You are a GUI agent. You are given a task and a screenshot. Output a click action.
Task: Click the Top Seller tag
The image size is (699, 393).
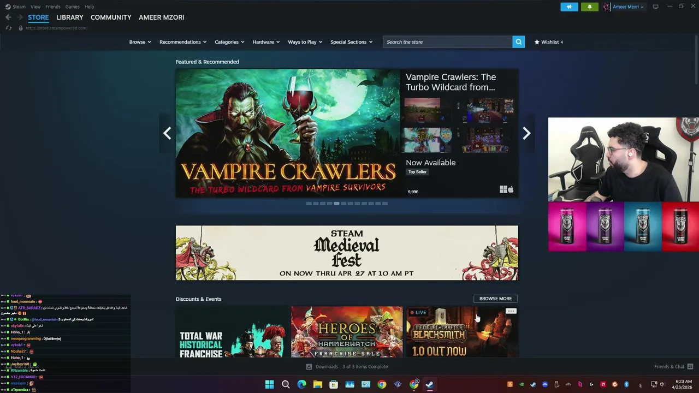coord(417,171)
